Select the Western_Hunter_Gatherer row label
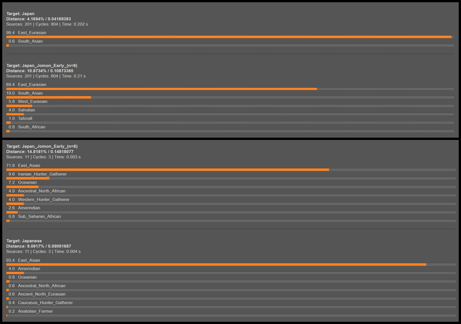The image size is (461, 324). [44, 199]
